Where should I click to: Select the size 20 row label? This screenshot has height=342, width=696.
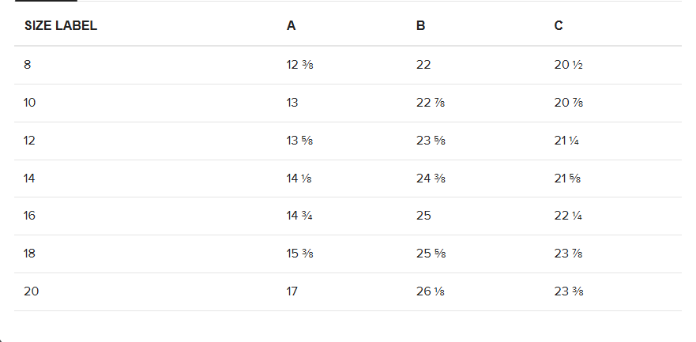pos(31,291)
